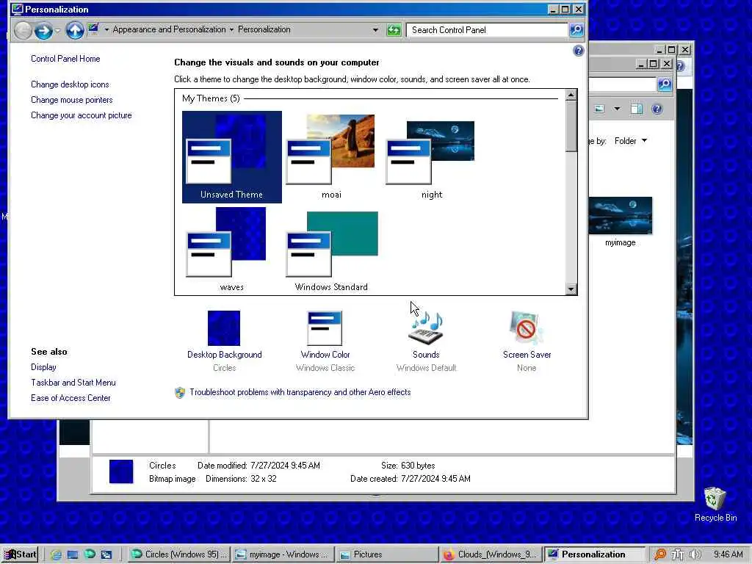
Task: Apply the Windows Standard theme
Action: 331,249
